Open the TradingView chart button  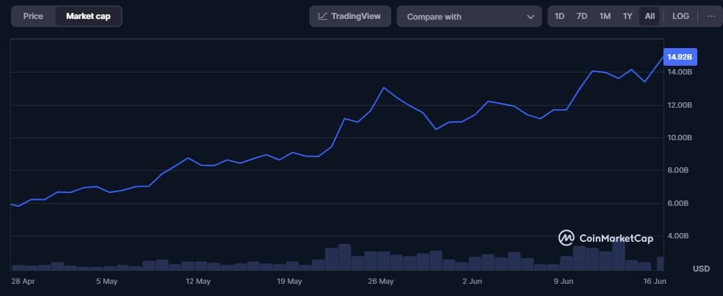pos(350,17)
